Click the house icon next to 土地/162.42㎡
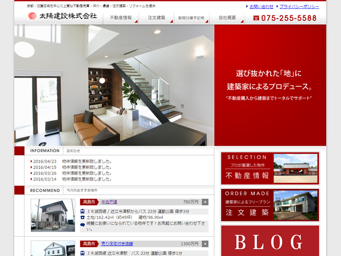341x256 pixels. coord(83,217)
